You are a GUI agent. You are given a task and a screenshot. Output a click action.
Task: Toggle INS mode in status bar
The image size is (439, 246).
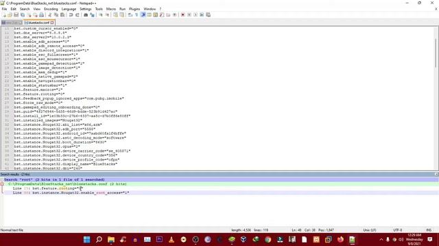[429, 230]
